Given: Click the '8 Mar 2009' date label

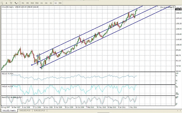Looking at the screenshot, I should point(58,107).
